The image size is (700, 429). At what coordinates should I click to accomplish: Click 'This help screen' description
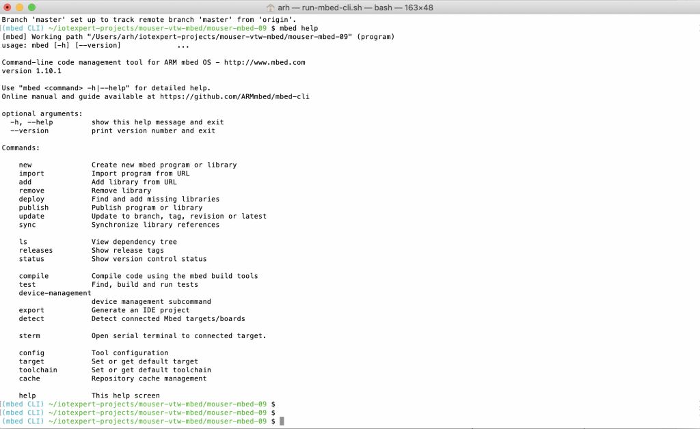tap(126, 396)
